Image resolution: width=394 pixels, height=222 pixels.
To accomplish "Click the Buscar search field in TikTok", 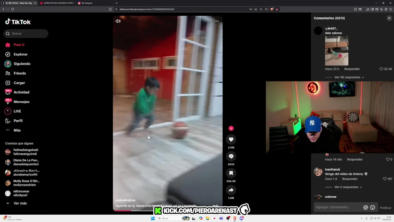I will 26,33.
